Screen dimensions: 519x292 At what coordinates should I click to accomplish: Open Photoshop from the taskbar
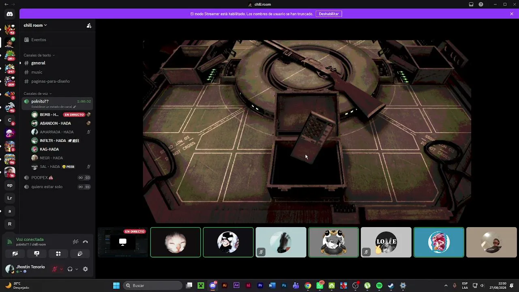coord(284,286)
